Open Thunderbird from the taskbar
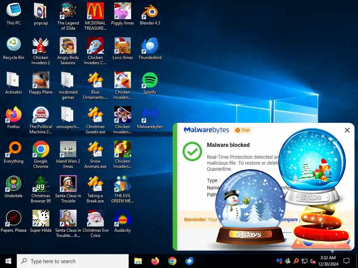The image size is (358, 268). (x=189, y=261)
